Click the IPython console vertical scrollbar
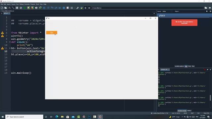This screenshot has width=212, height=119. pos(210,98)
